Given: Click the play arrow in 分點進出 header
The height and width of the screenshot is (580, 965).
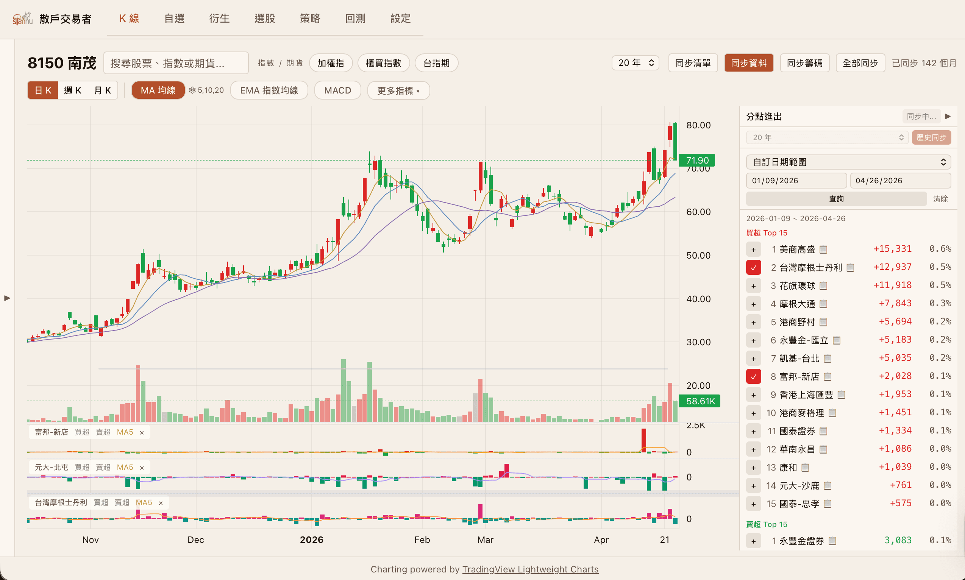Looking at the screenshot, I should tap(948, 117).
